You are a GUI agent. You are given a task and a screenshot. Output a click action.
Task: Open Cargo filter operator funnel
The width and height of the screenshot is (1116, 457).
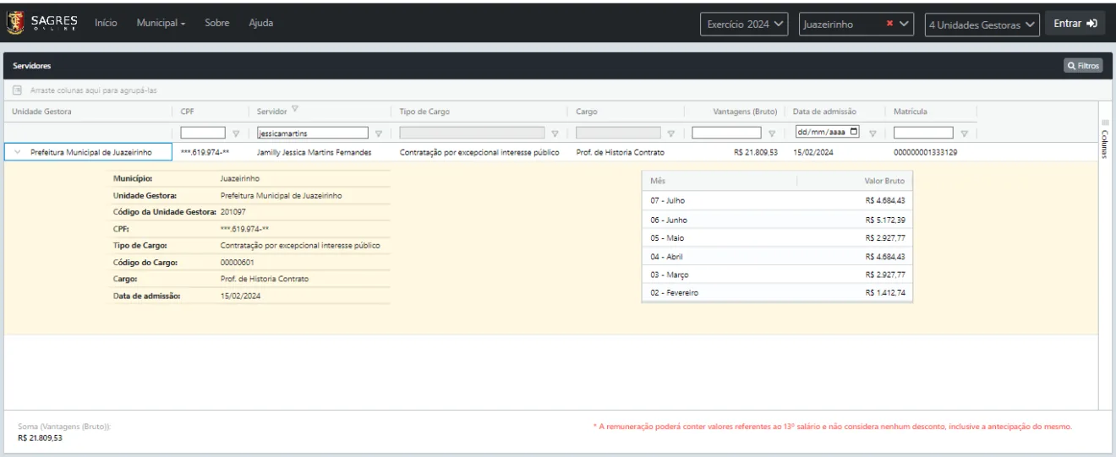[x=670, y=133]
